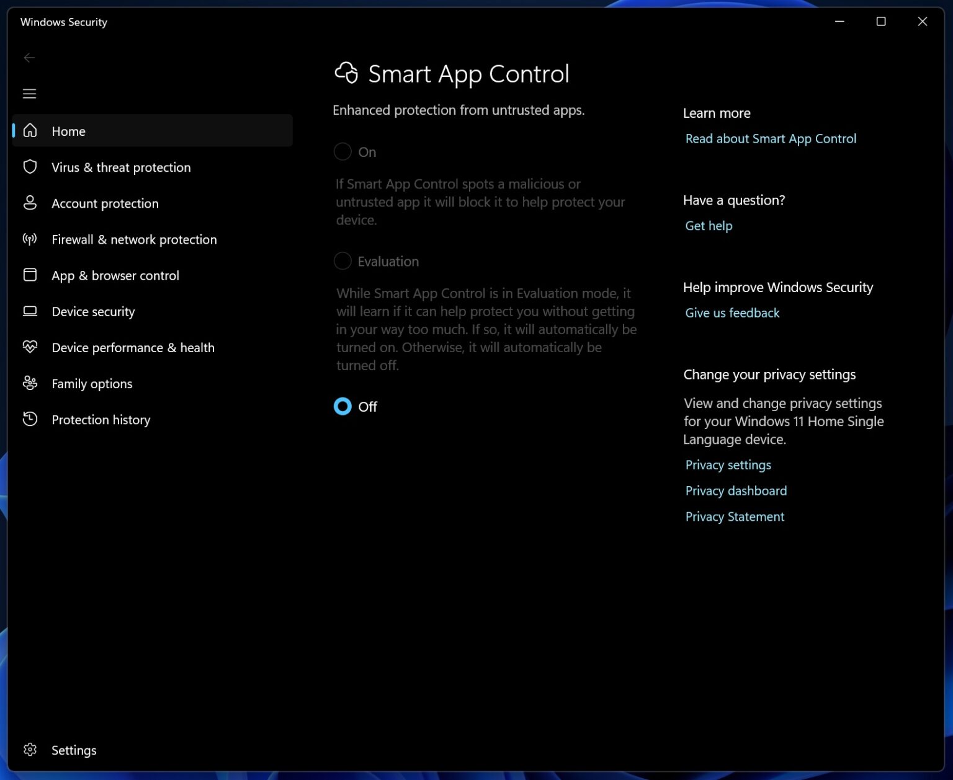This screenshot has width=953, height=780.
Task: Click the Firewall & network antenna icon
Action: (30, 239)
